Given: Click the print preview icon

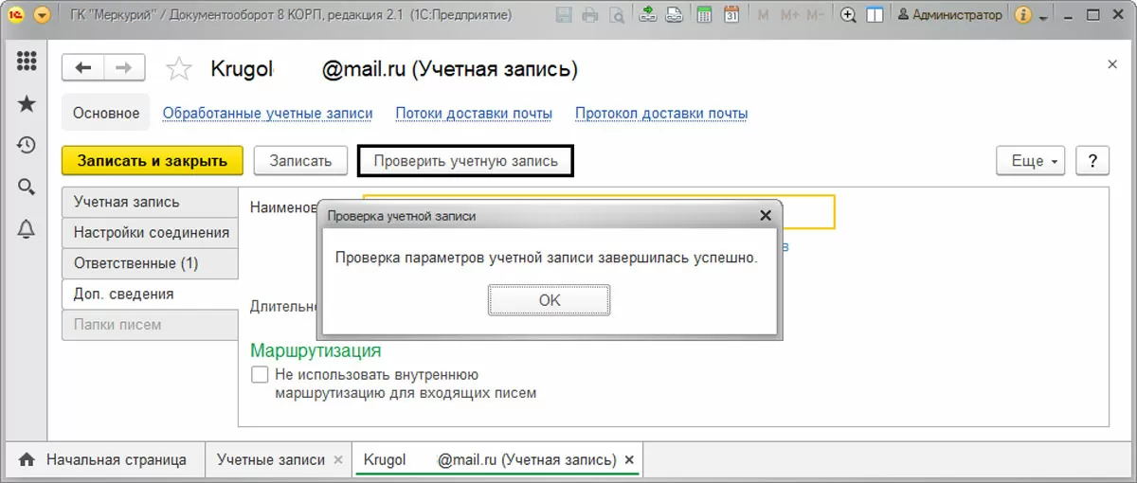Looking at the screenshot, I should point(616,15).
